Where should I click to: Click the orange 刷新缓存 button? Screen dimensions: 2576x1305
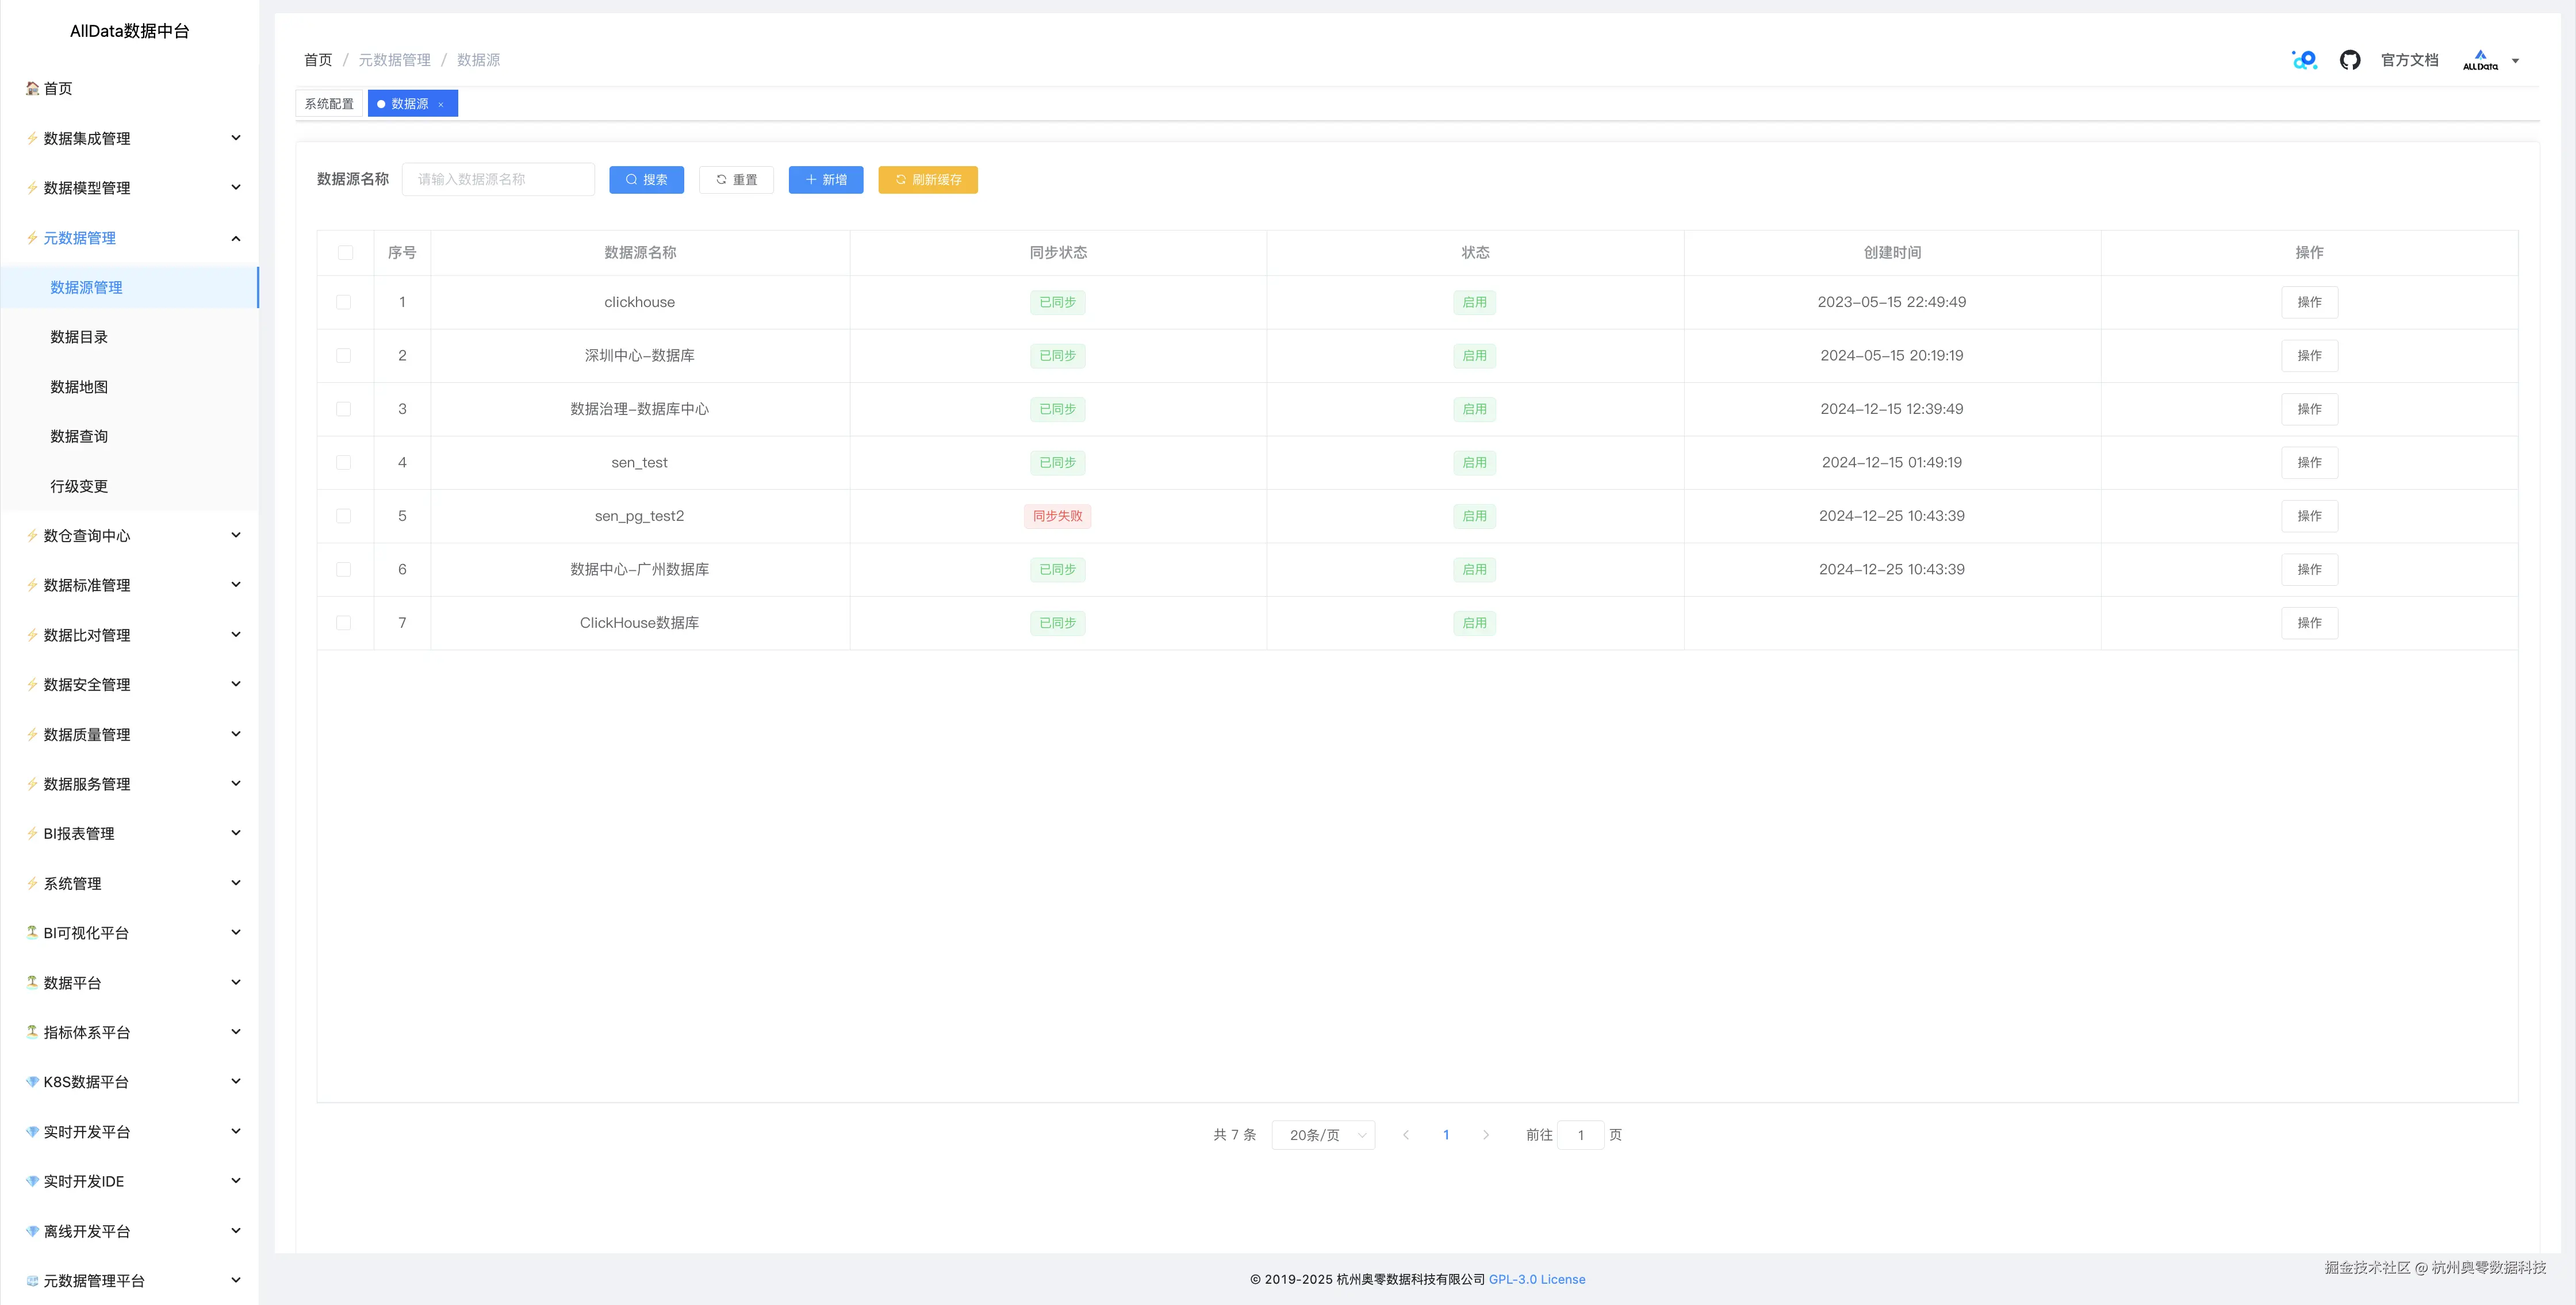(927, 180)
